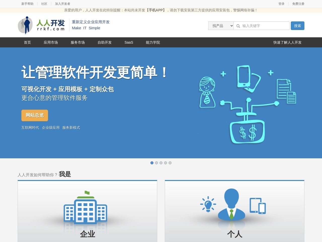The width and height of the screenshot is (322, 242).
Task: Click the magnifier icon in search box
Action: click(x=238, y=26)
